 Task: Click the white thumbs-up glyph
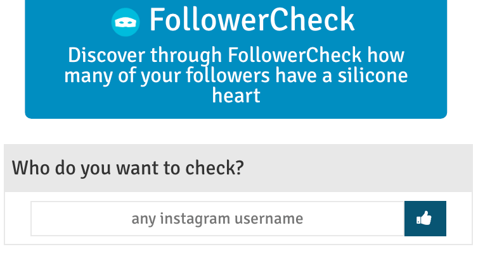pos(424,218)
